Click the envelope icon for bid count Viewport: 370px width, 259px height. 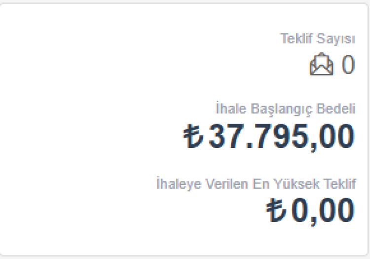pos(321,65)
